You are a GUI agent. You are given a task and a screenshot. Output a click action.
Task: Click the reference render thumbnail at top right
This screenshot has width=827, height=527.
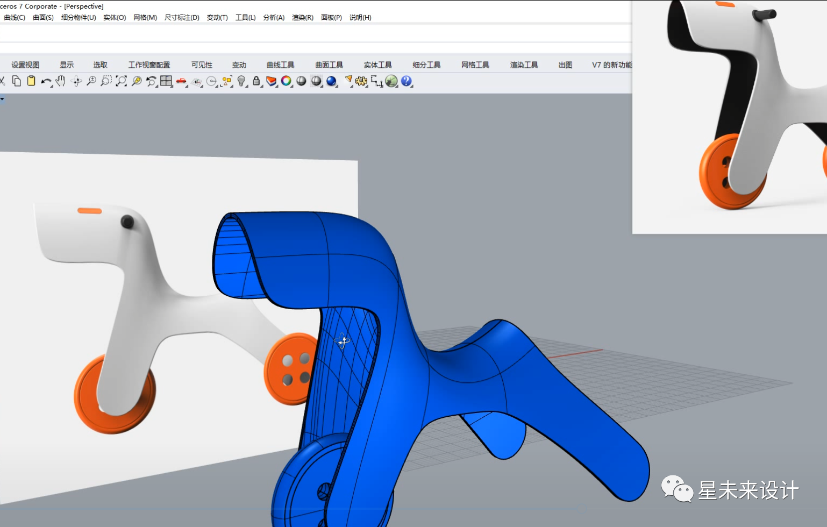click(730, 117)
